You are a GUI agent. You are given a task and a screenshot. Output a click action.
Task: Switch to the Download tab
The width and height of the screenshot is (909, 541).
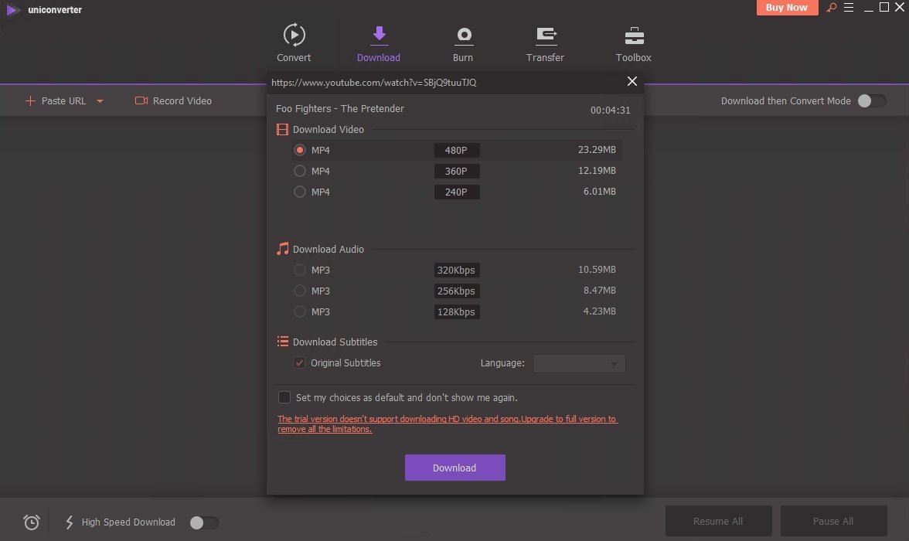(379, 44)
